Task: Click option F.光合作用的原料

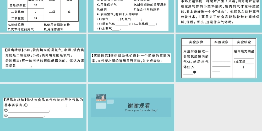Action: point(146,9)
